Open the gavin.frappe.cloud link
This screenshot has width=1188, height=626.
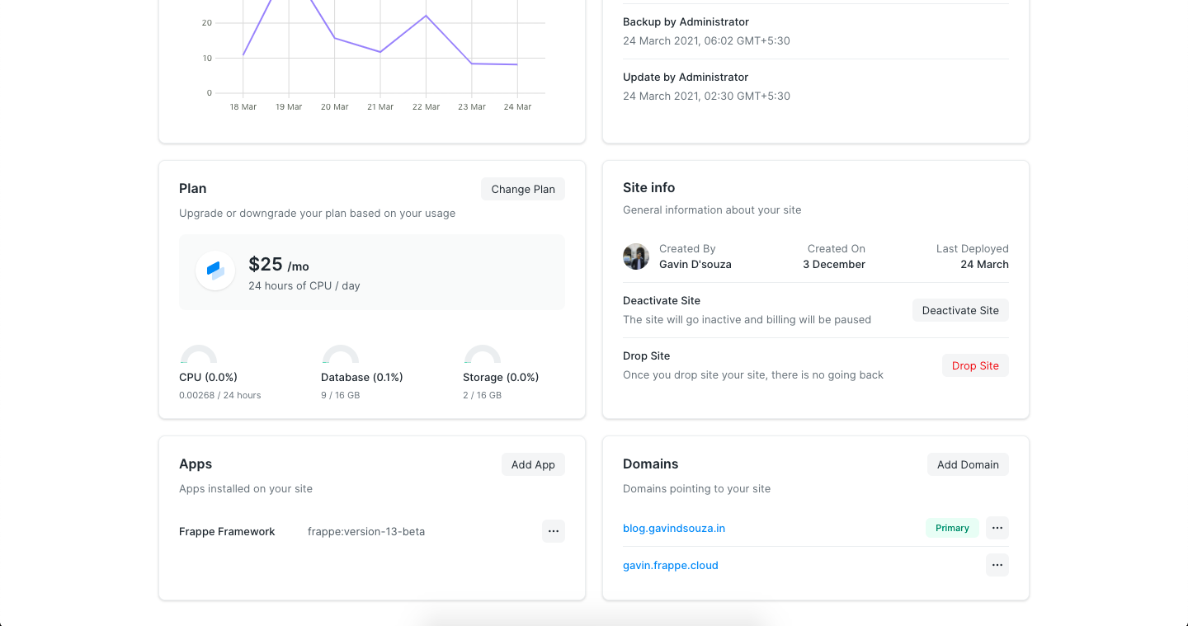[670, 565]
